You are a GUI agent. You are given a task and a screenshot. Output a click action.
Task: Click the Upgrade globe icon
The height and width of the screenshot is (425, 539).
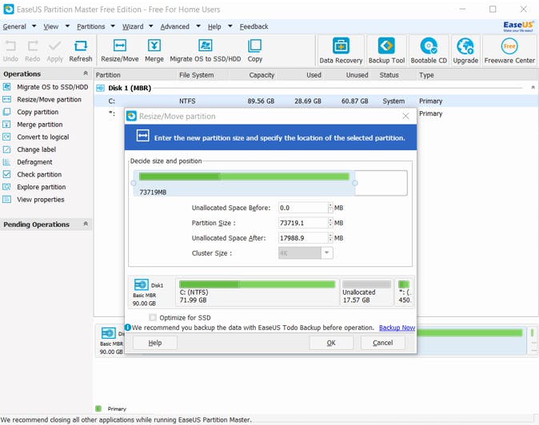point(465,46)
